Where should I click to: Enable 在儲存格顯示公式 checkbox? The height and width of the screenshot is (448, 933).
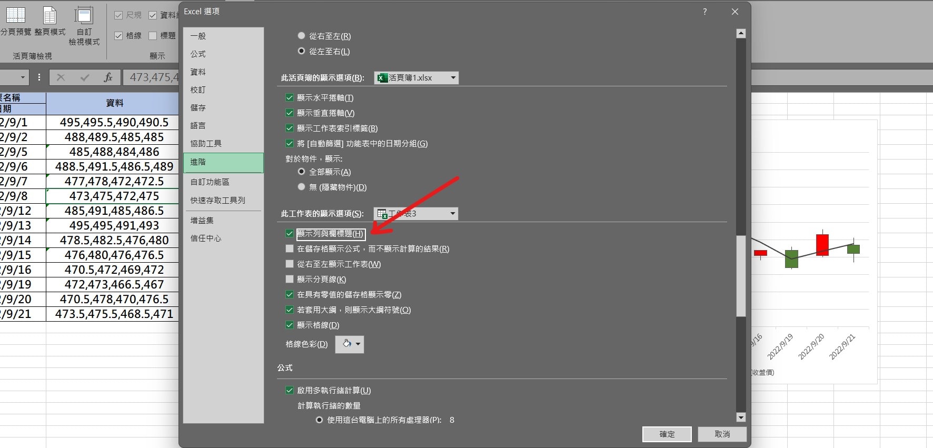[290, 248]
